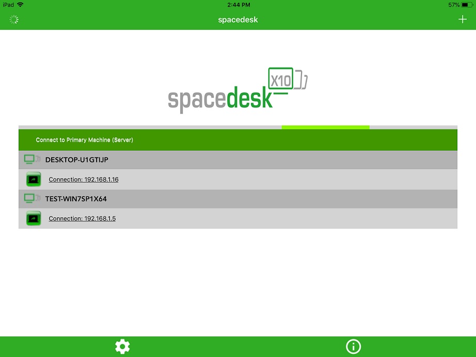Tap the plus icon to add server
The image size is (476, 357).
click(x=463, y=20)
